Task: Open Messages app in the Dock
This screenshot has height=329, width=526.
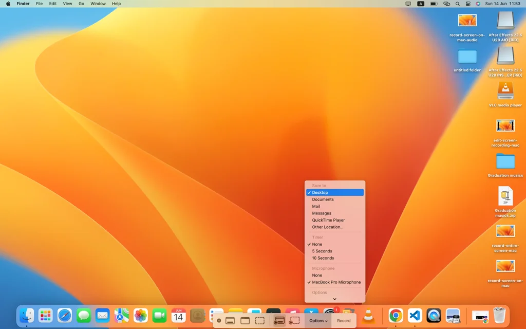Action: coord(83,316)
